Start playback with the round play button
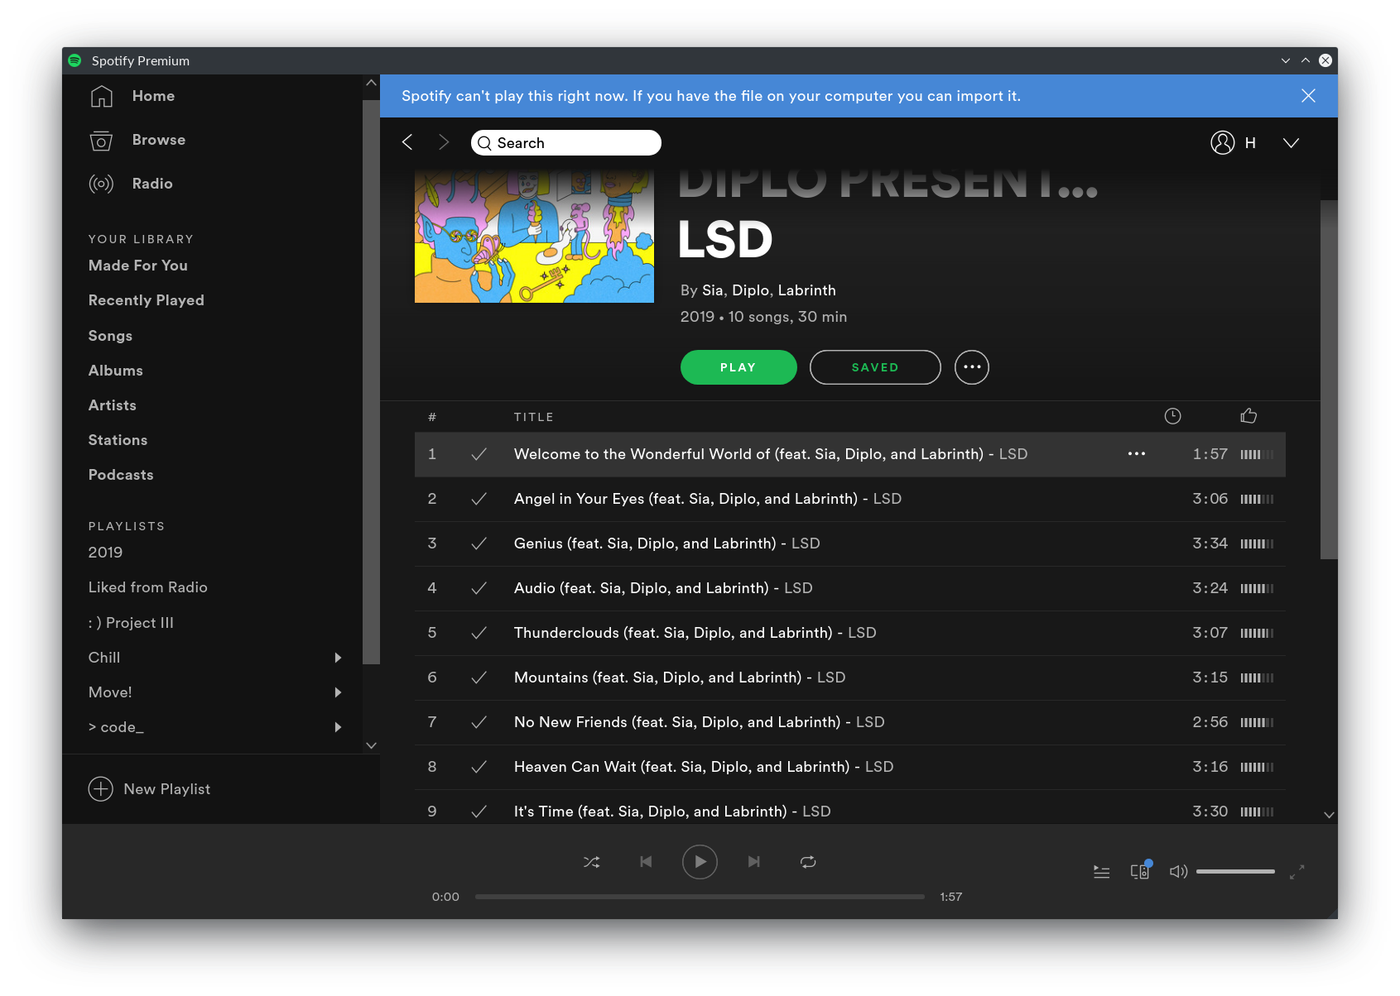This screenshot has width=1400, height=996. coord(700,862)
